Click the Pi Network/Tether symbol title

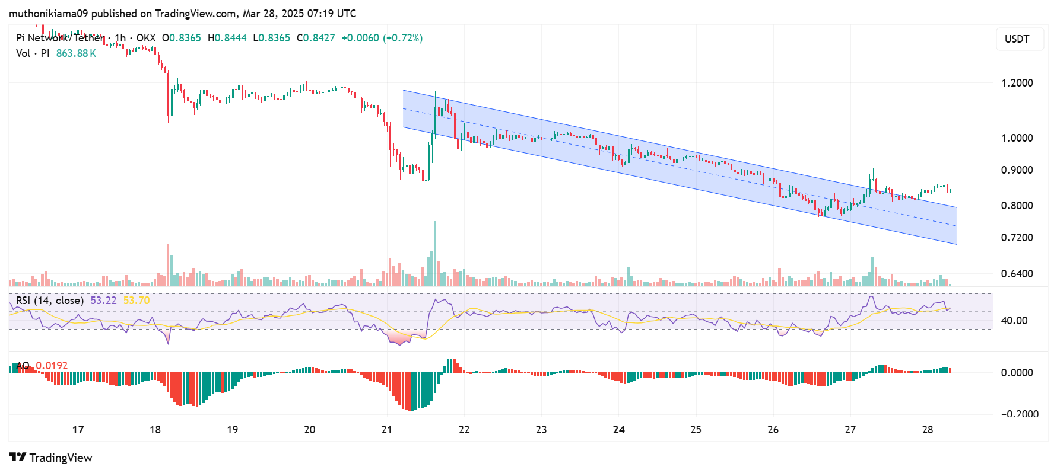point(59,38)
